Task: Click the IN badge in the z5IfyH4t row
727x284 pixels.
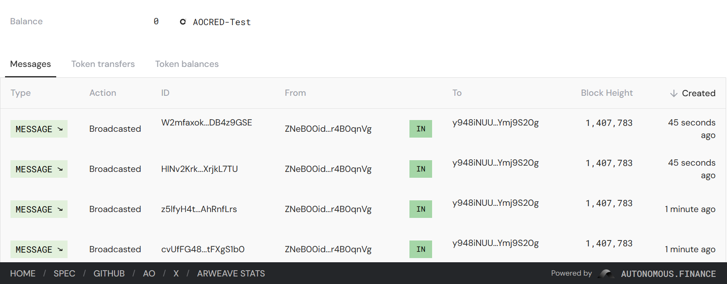Action: (x=420, y=209)
